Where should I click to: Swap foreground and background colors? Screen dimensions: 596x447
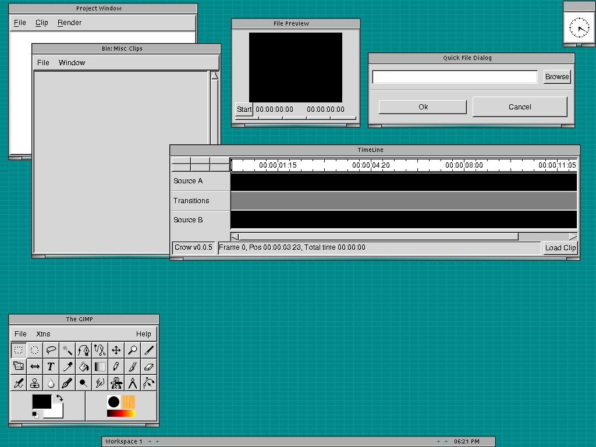tap(59, 398)
